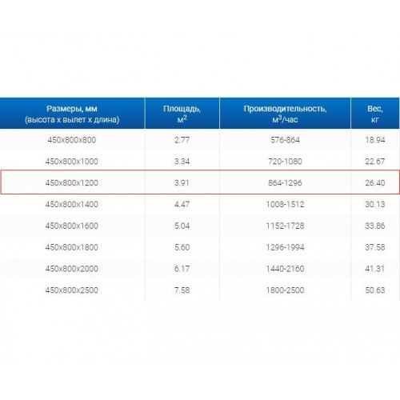Click the area value 3.34
Screen dimensions: 400x400
tap(182, 162)
